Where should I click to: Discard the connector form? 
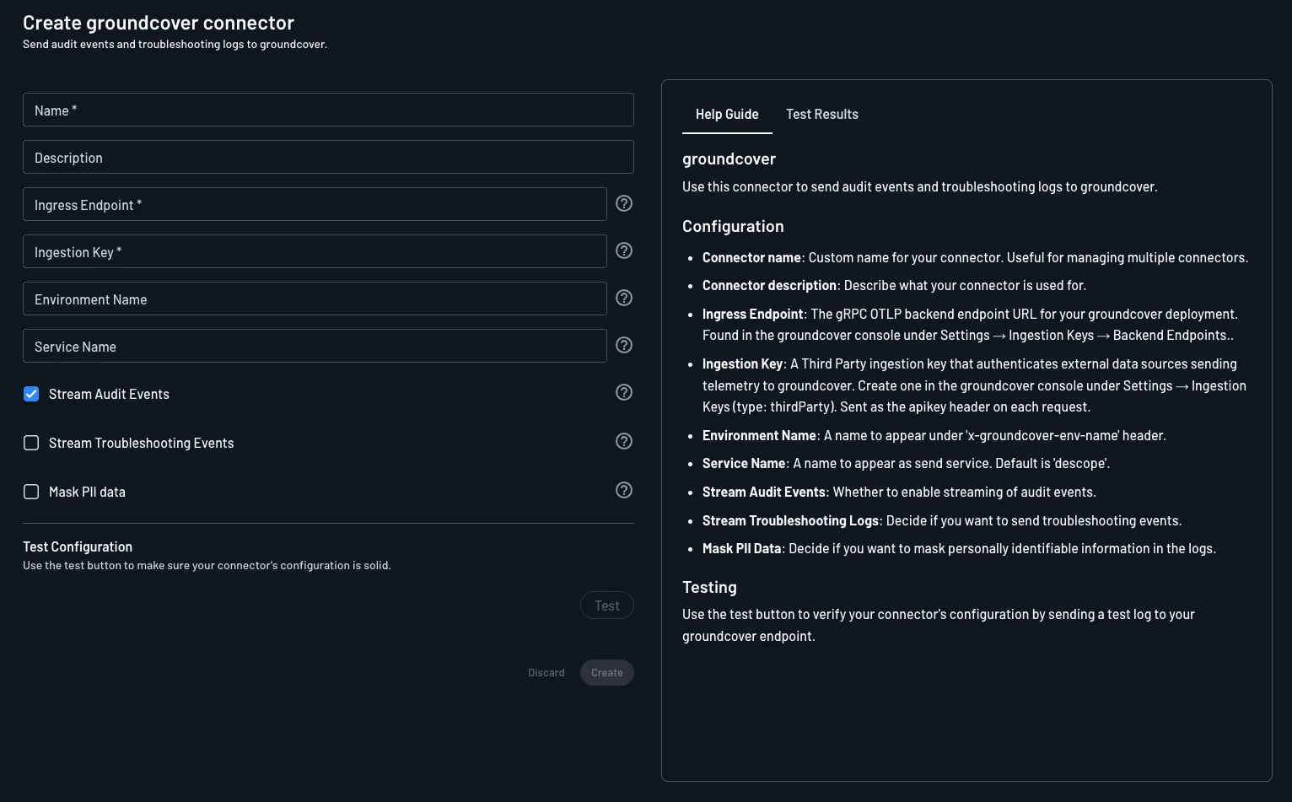point(546,673)
